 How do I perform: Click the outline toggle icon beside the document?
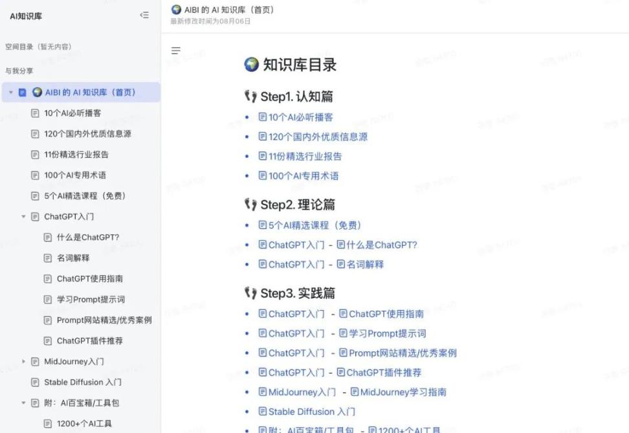(176, 50)
